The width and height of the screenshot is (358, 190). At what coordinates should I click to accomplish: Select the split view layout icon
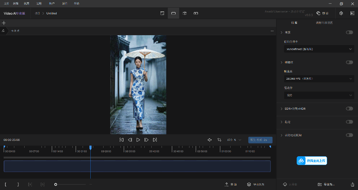[x=185, y=13]
